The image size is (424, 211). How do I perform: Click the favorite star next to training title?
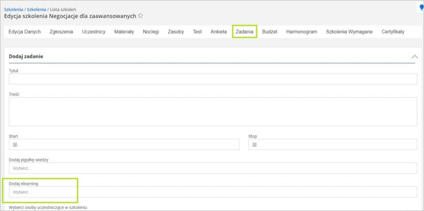click(141, 16)
